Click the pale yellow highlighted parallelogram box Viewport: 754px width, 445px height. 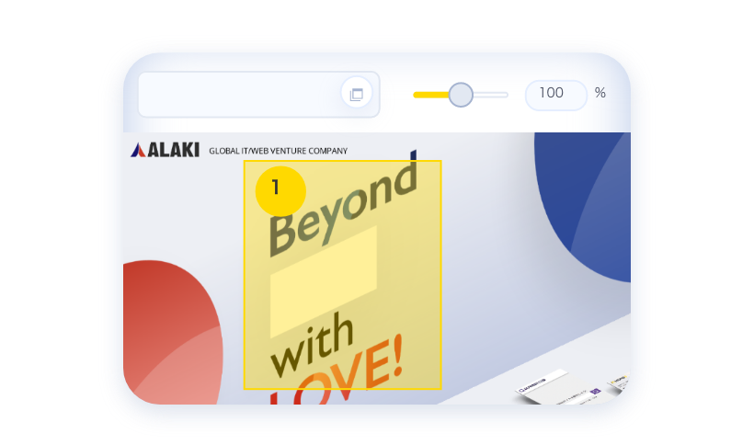point(324,282)
